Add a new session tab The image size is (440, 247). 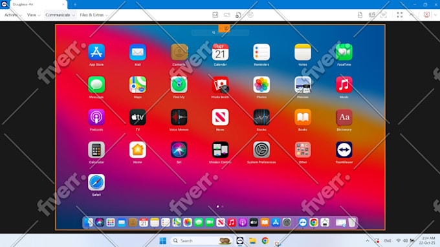coord(75,5)
